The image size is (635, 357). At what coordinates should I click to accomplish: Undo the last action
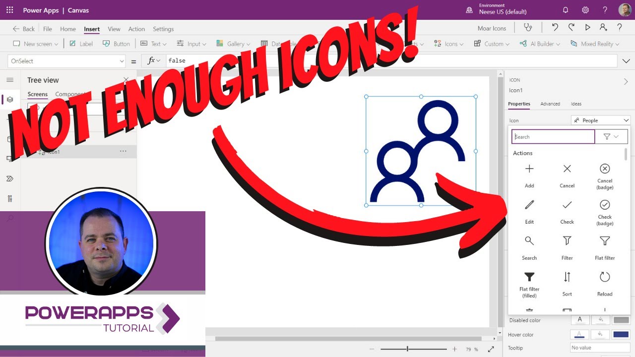[x=555, y=28]
